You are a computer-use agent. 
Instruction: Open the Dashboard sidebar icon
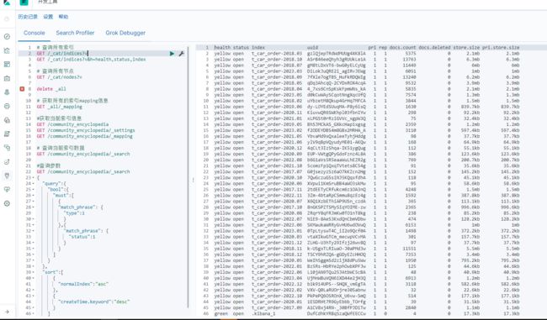7,65
